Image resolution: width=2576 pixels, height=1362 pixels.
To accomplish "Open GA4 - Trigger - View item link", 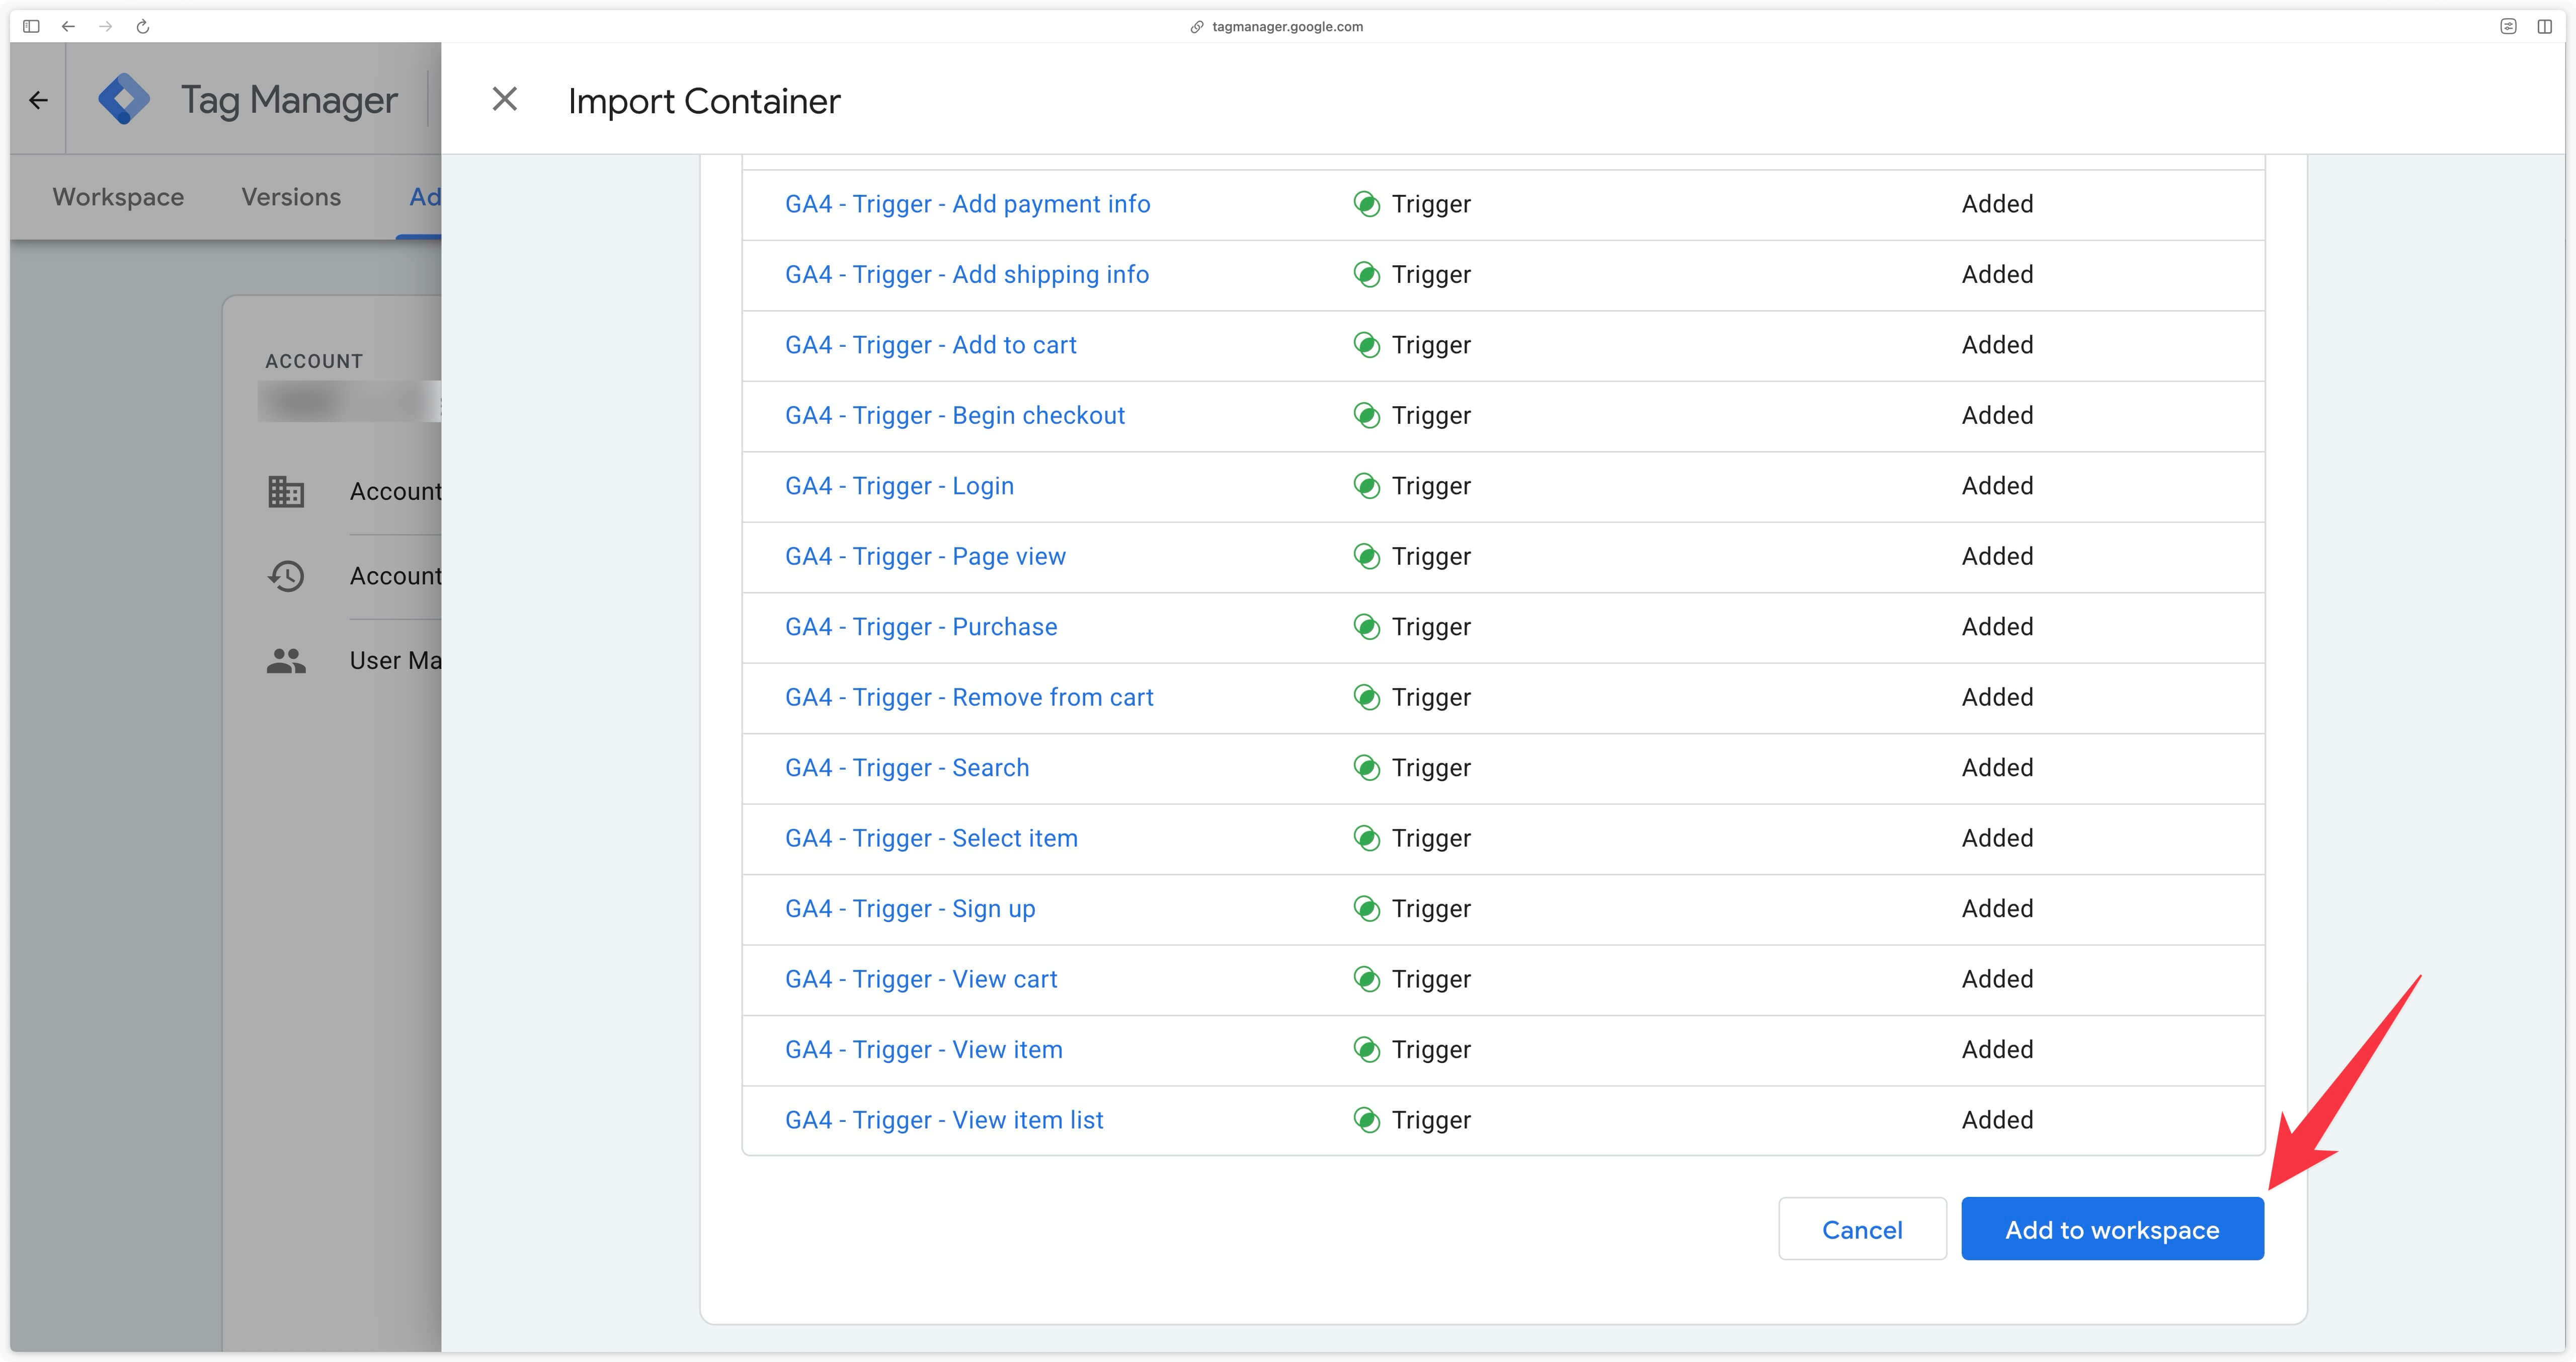I will (924, 1050).
